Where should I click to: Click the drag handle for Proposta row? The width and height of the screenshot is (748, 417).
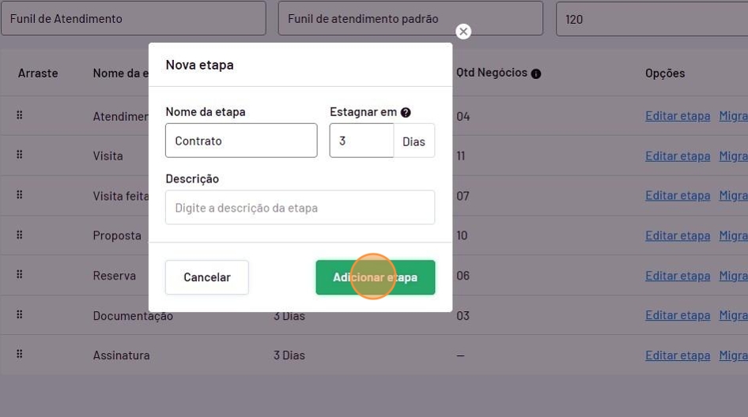tap(19, 235)
